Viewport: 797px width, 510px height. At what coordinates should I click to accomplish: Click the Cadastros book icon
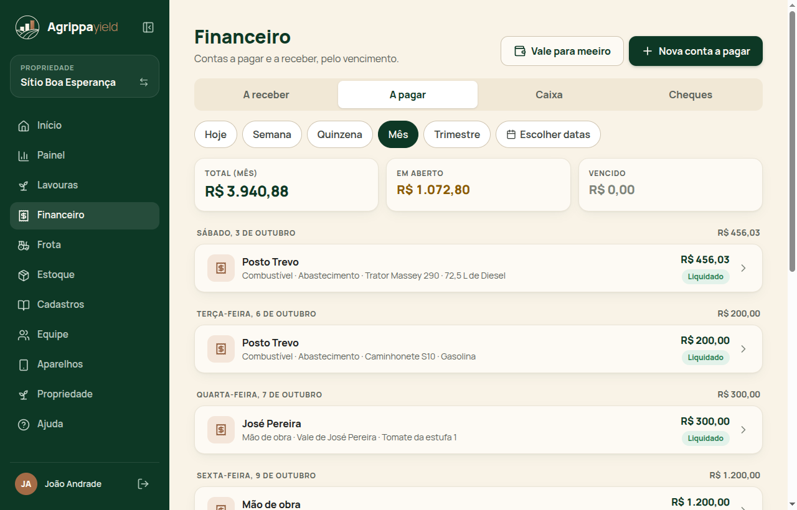pyautogui.click(x=24, y=305)
